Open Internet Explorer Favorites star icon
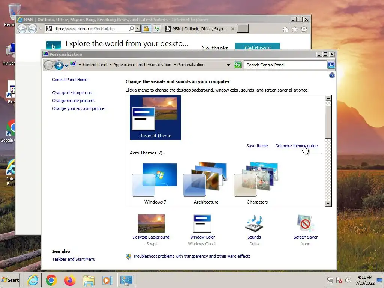This screenshot has width=384, height=288. [x=295, y=29]
